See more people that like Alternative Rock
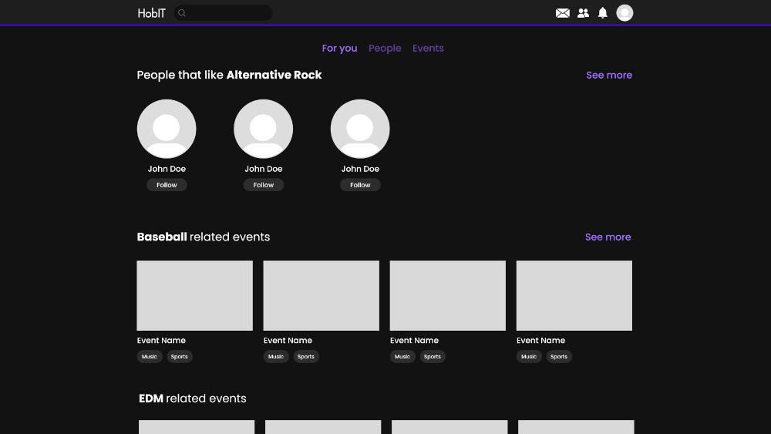Viewport: 771px width, 434px height. [609, 76]
